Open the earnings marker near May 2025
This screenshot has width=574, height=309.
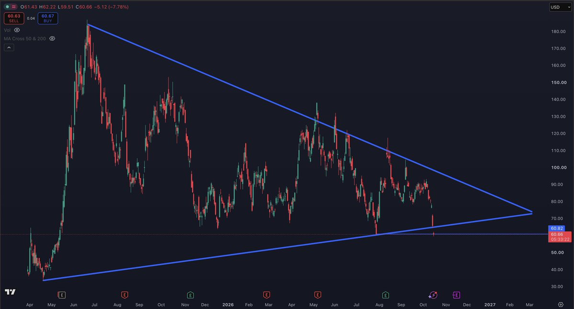[62, 295]
